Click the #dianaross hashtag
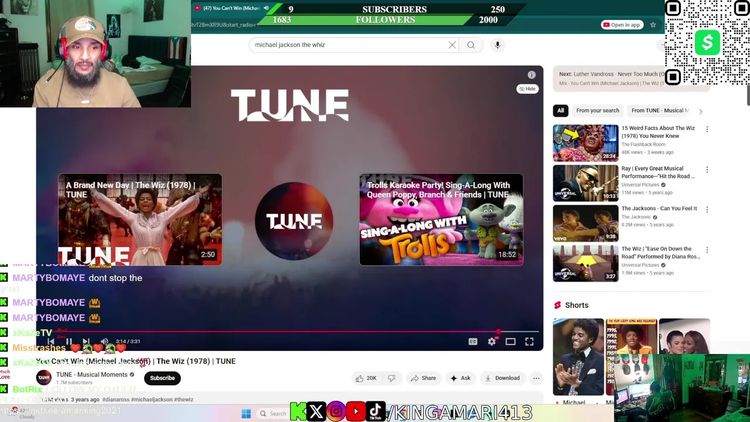The width and height of the screenshot is (750, 422). pos(115,400)
